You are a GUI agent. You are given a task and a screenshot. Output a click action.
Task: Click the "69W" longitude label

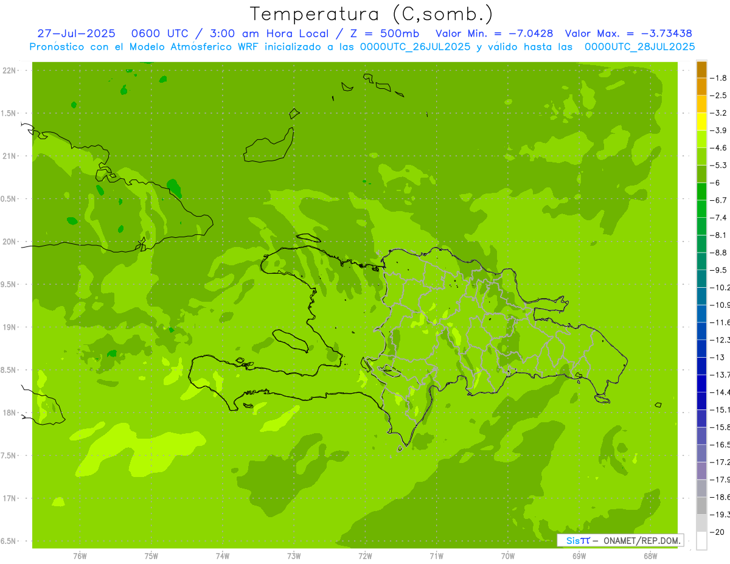[579, 556]
